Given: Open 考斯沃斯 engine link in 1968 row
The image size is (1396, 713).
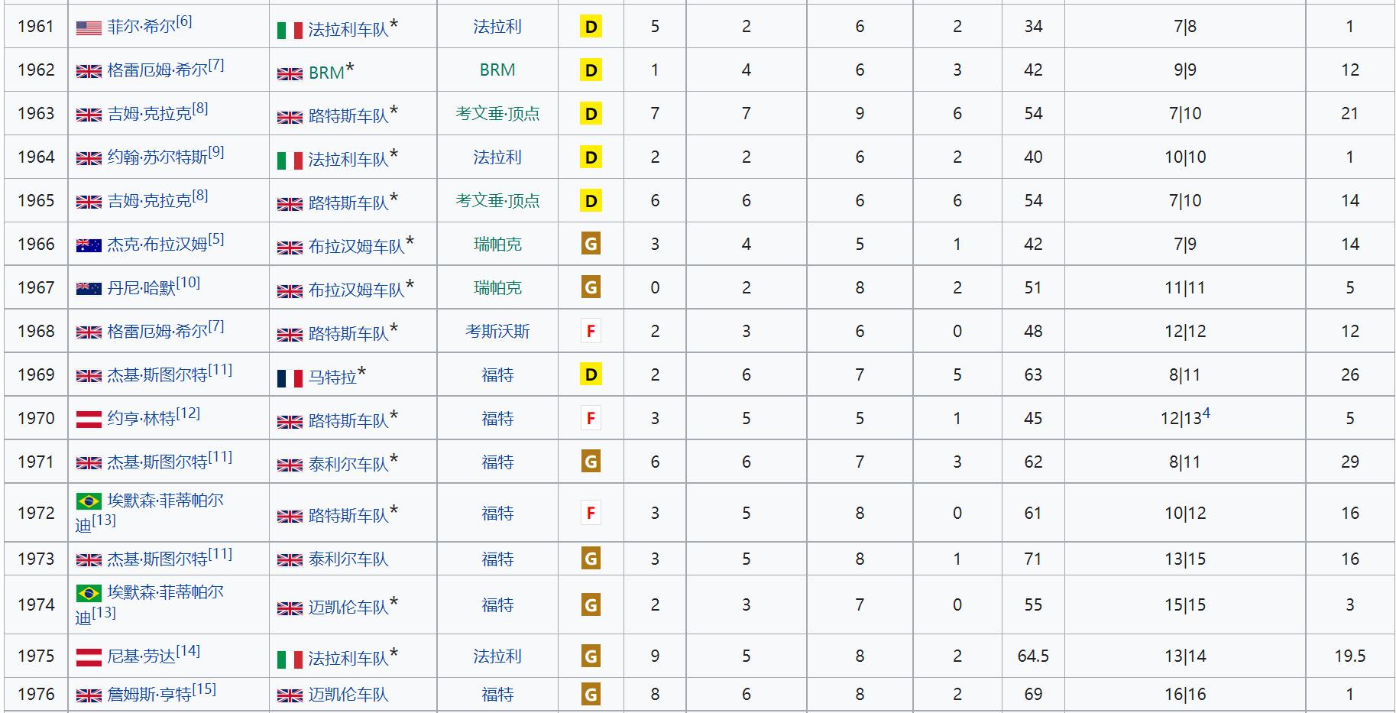Looking at the screenshot, I should 497,332.
